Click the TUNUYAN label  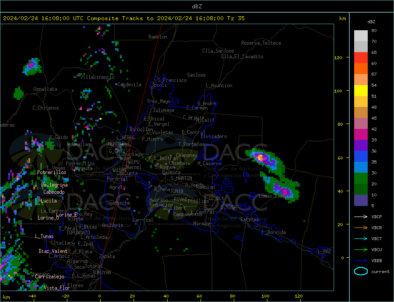[102, 273]
